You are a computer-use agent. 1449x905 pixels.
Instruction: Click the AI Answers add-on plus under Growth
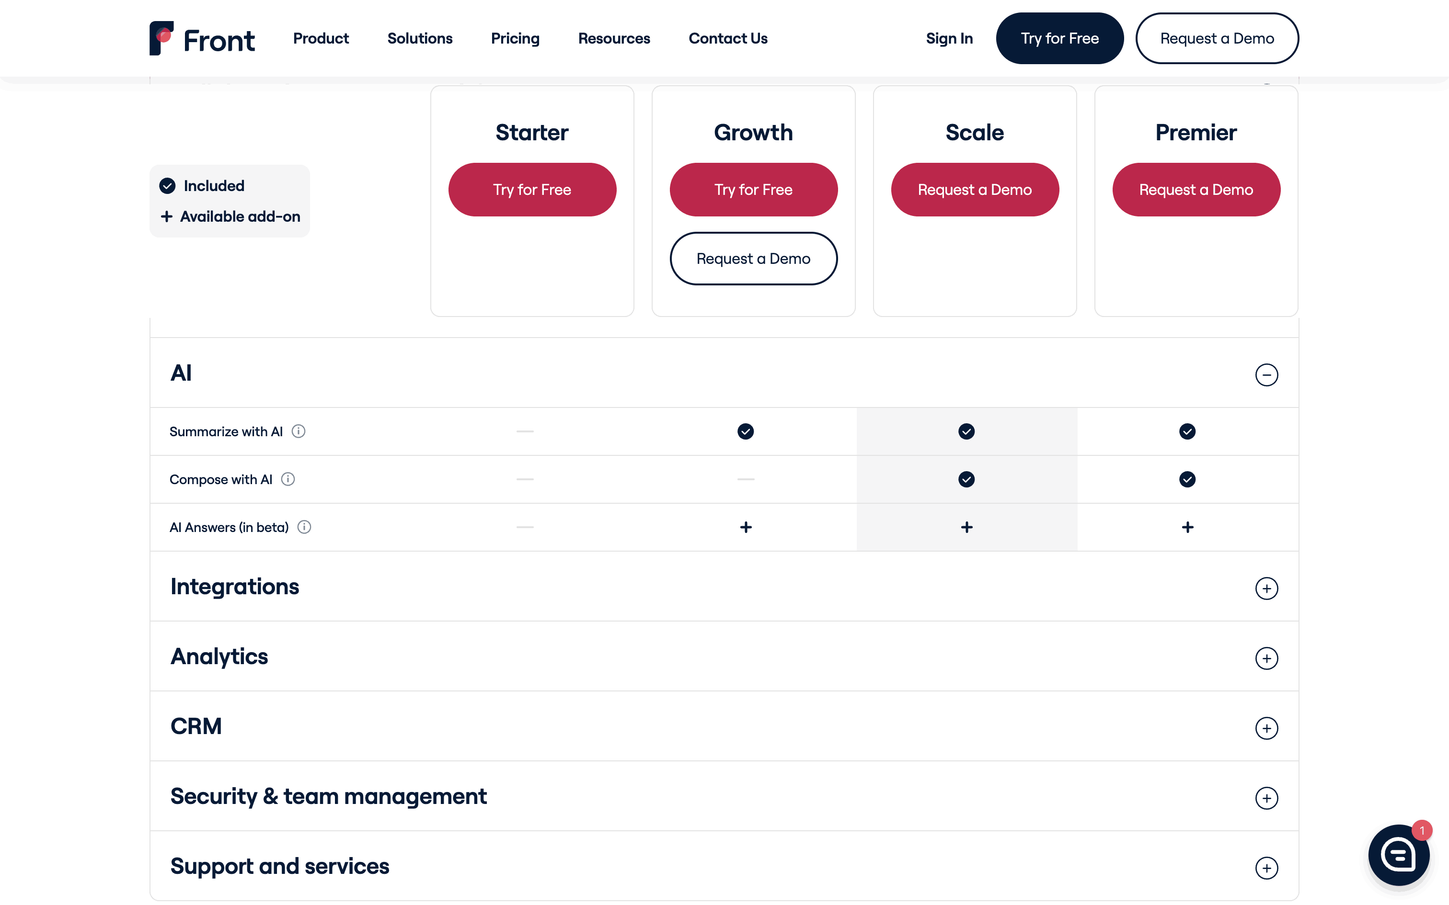pyautogui.click(x=746, y=527)
